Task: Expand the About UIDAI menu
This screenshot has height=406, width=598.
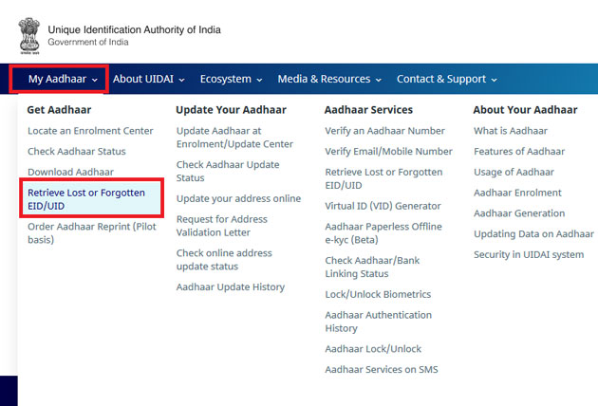Action: (x=148, y=80)
